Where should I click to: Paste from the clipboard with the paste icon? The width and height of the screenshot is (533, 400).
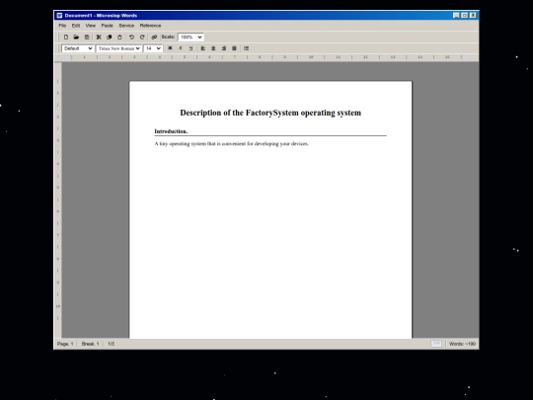tap(119, 38)
